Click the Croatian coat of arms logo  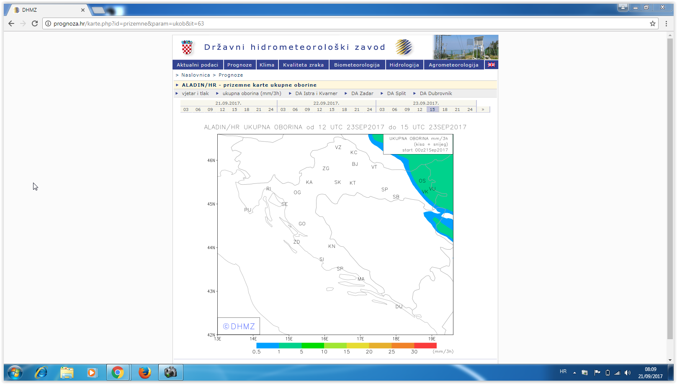coord(187,47)
